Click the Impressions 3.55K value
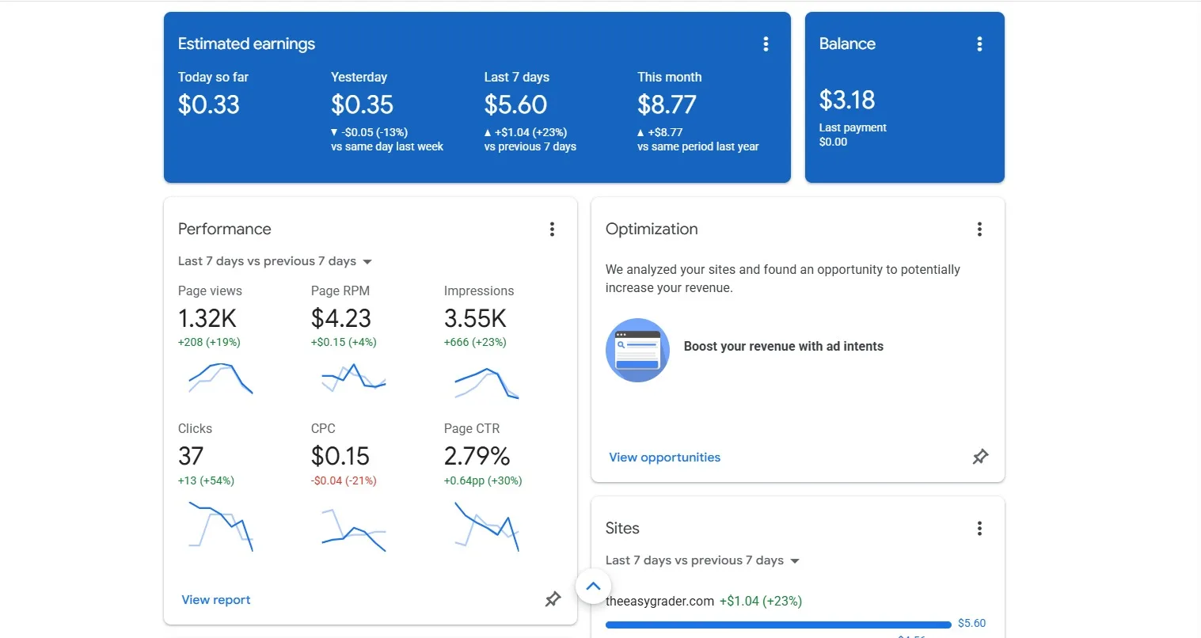The image size is (1201, 638). pos(475,318)
